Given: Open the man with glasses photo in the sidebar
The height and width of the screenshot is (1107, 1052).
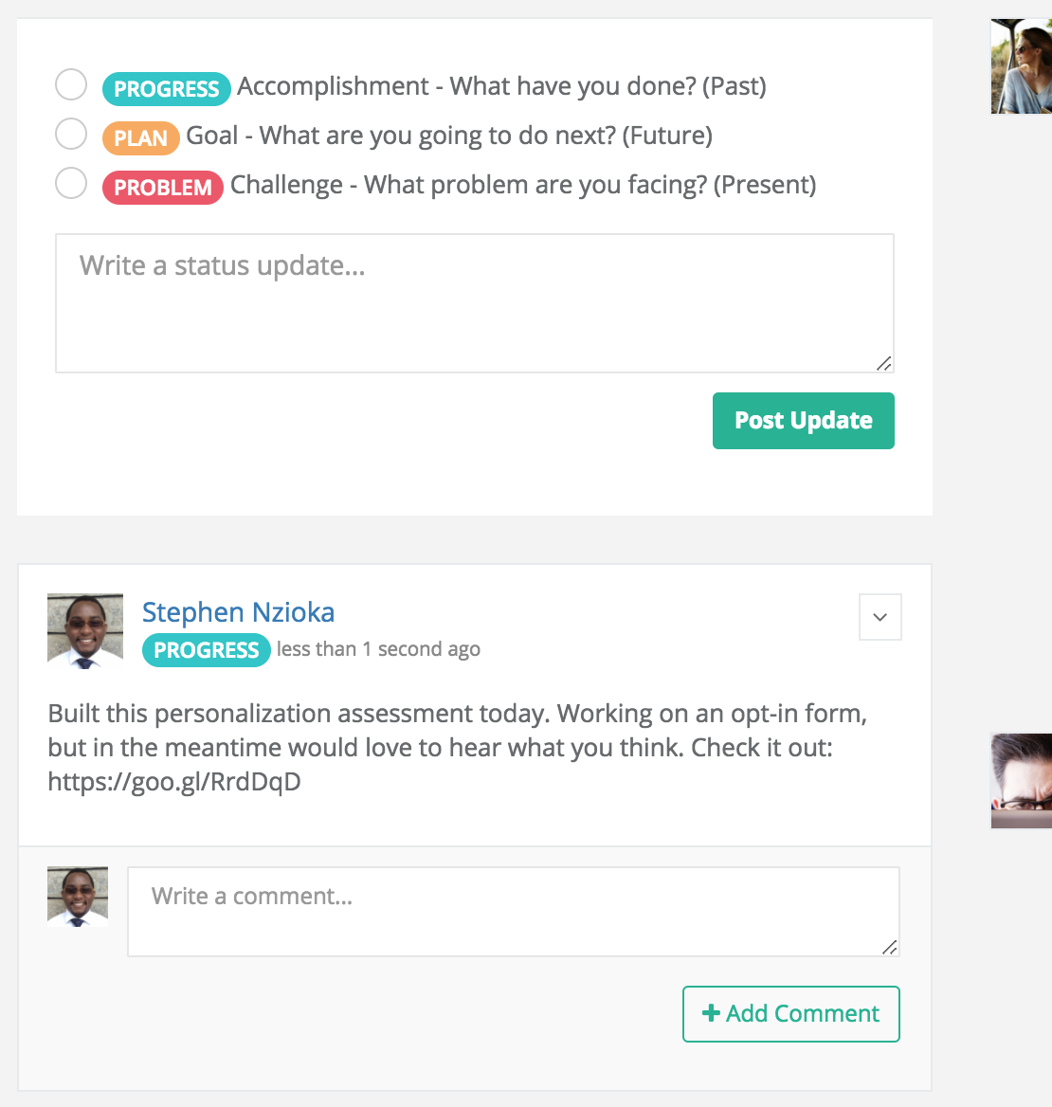Looking at the screenshot, I should pyautogui.click(x=1022, y=781).
